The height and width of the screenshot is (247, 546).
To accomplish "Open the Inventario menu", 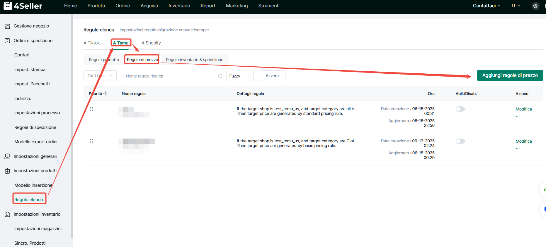I will [x=179, y=6].
